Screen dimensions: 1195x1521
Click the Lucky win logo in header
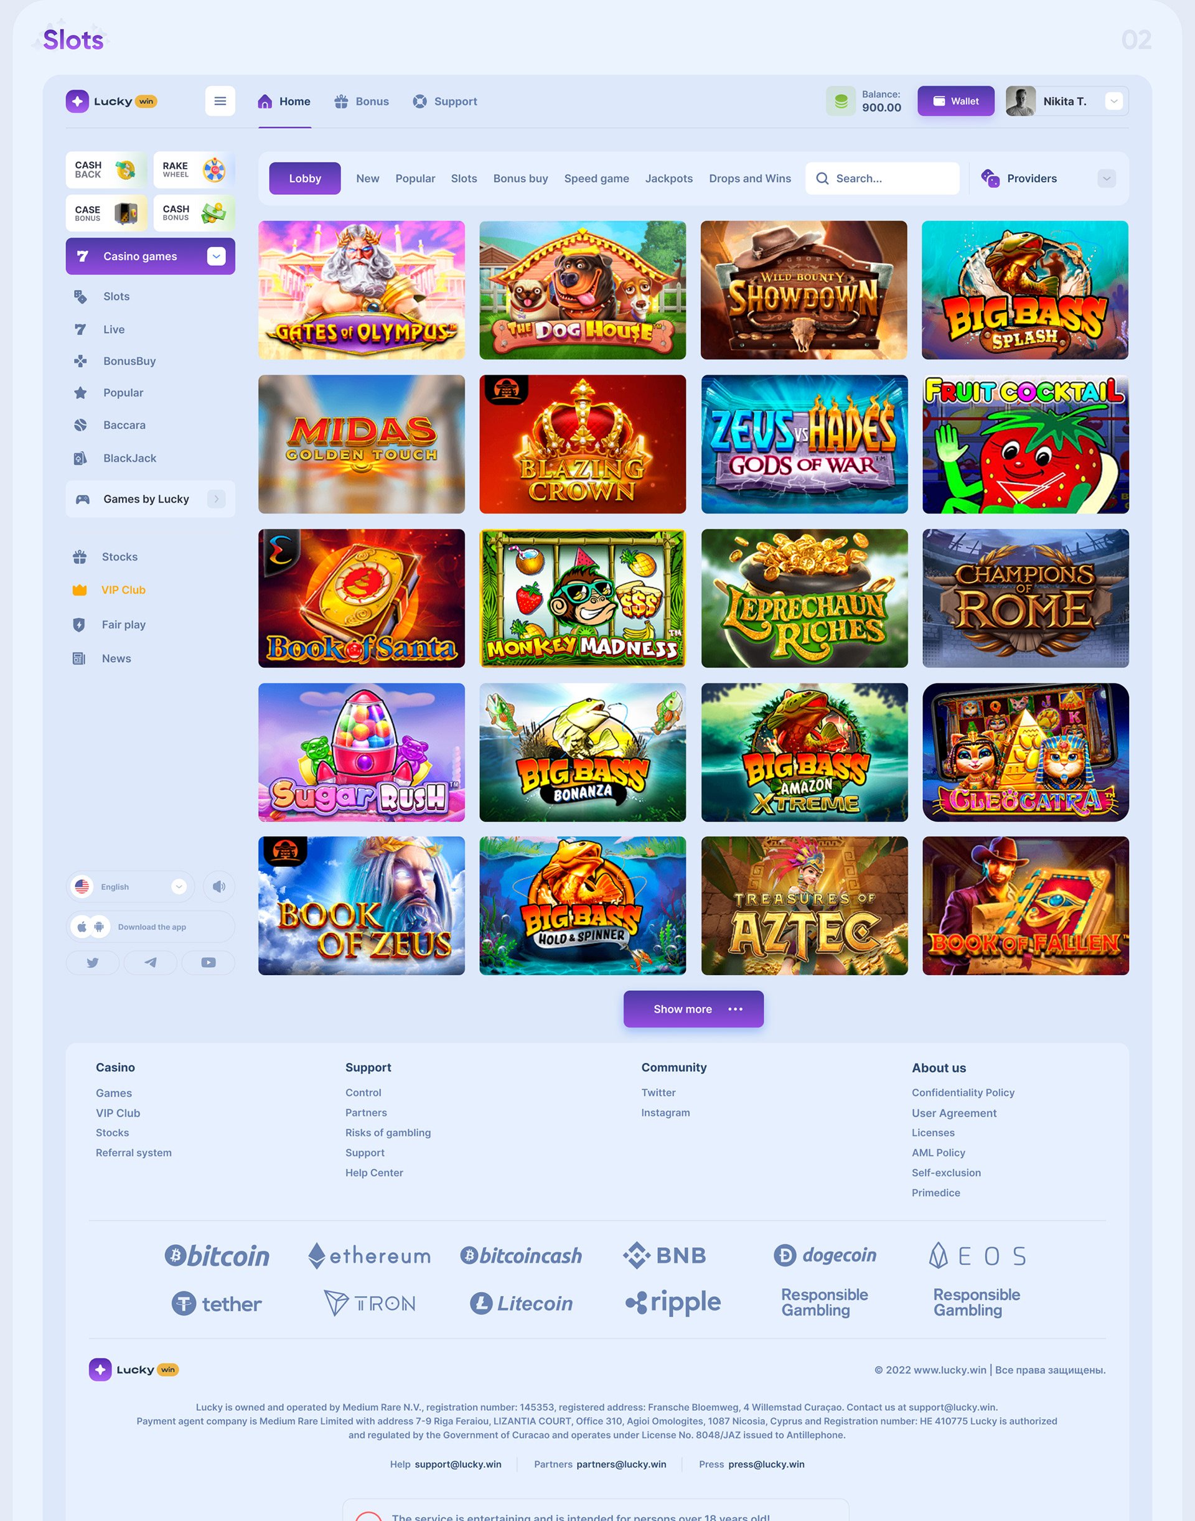click(112, 101)
